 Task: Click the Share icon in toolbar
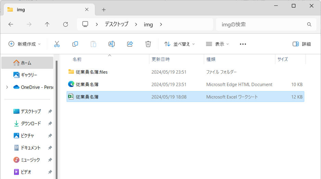[130, 44]
